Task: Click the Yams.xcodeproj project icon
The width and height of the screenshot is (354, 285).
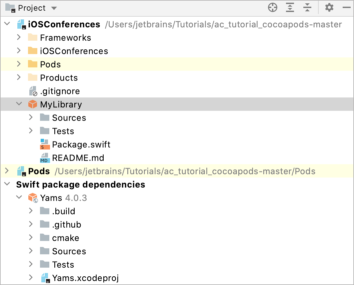Action: (x=45, y=278)
